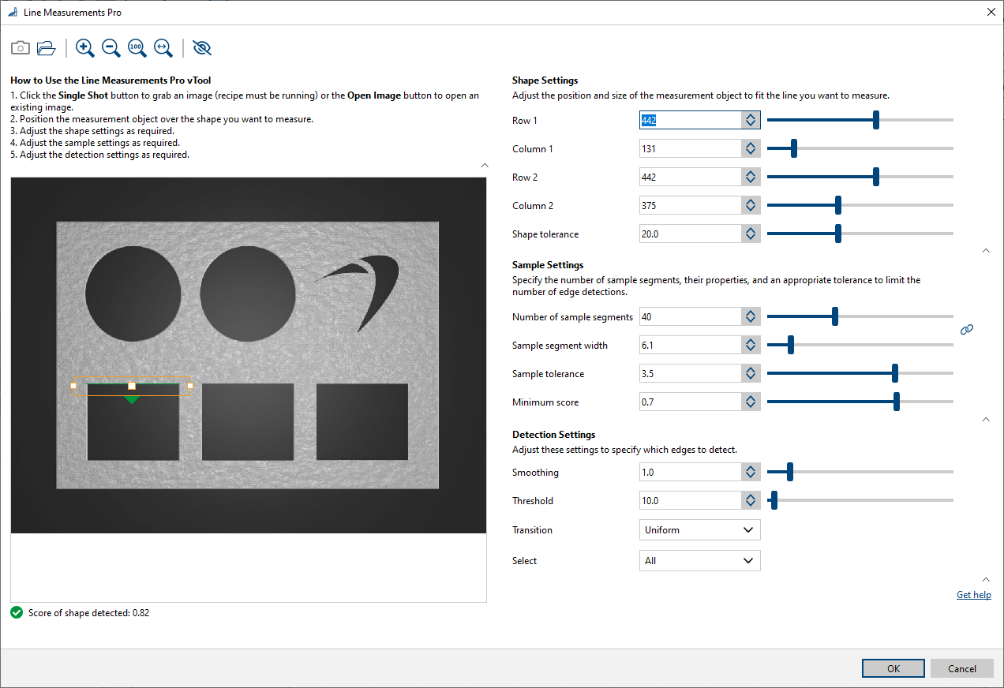The image size is (1004, 688).
Task: Click the OK button
Action: pyautogui.click(x=893, y=668)
